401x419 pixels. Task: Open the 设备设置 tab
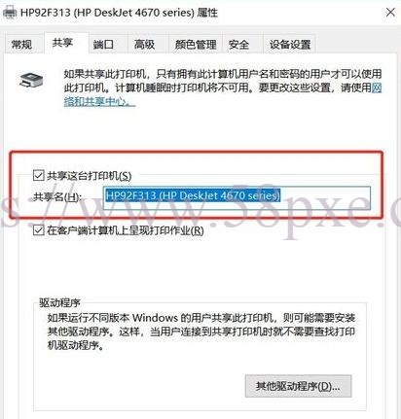point(290,44)
